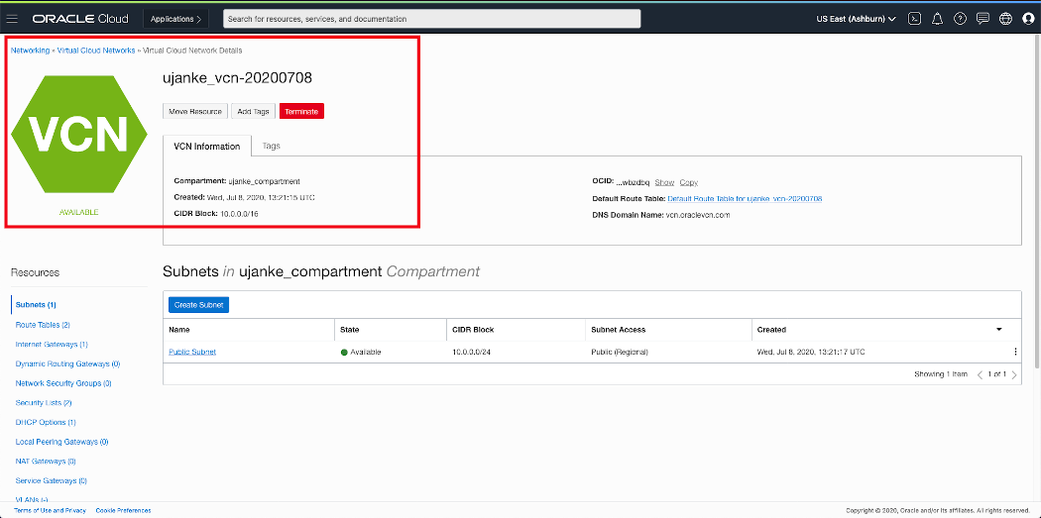
Task: Click the Add Tags button
Action: tap(254, 112)
